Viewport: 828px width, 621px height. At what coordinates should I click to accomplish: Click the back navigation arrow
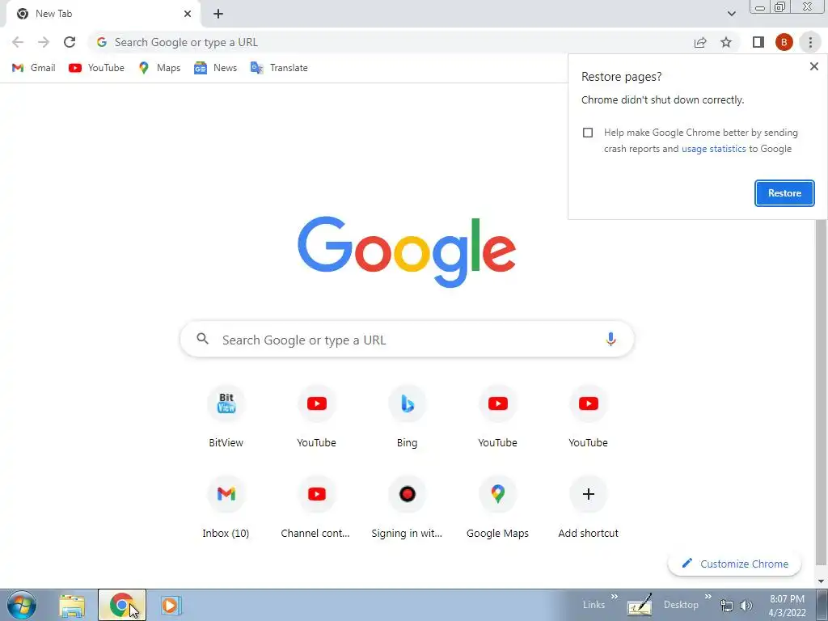click(18, 42)
